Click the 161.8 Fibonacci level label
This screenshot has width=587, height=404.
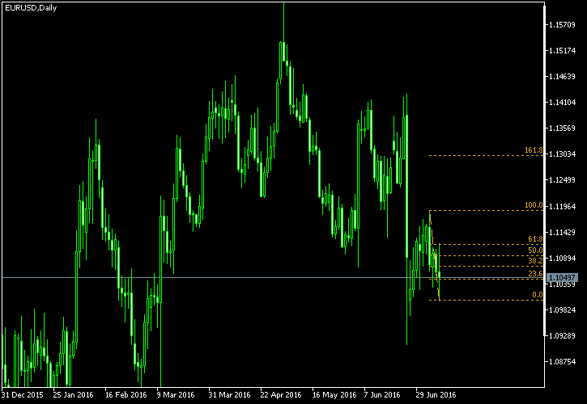click(x=534, y=150)
